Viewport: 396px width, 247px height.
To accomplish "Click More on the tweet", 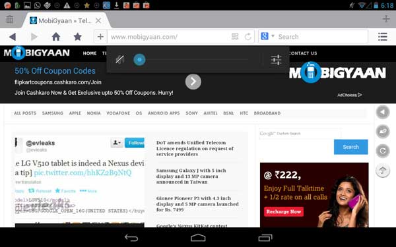I will click(88, 191).
